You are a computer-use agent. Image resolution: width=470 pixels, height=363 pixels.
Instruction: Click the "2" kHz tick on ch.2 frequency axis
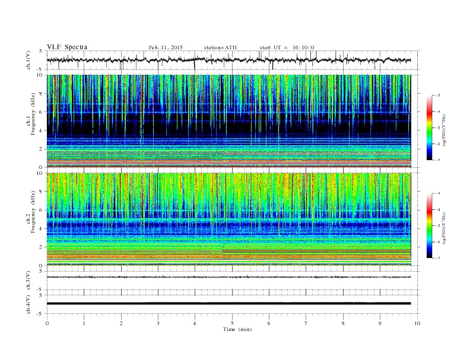click(x=41, y=247)
